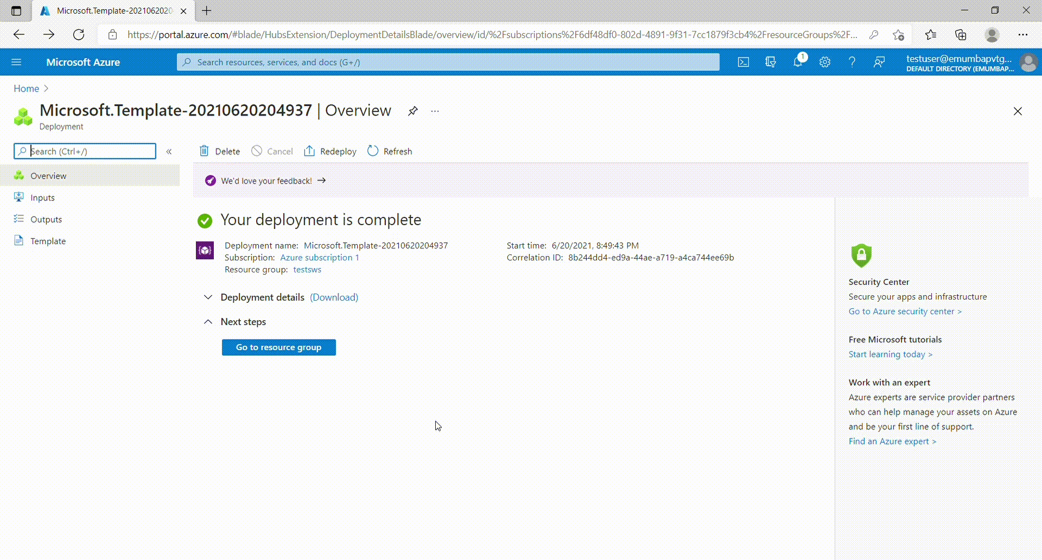
Task: Click the Security Center shield icon
Action: [x=861, y=256]
